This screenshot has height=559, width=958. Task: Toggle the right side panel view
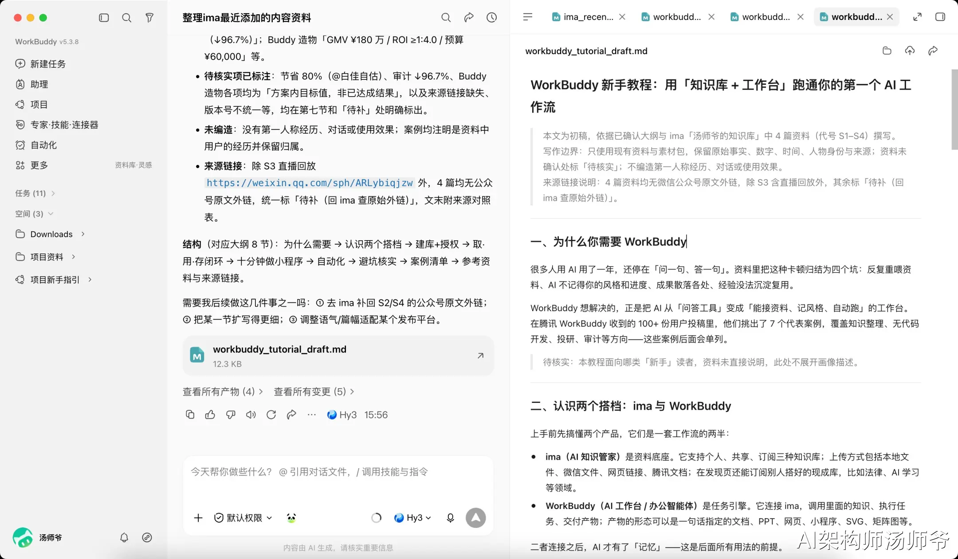tap(940, 17)
